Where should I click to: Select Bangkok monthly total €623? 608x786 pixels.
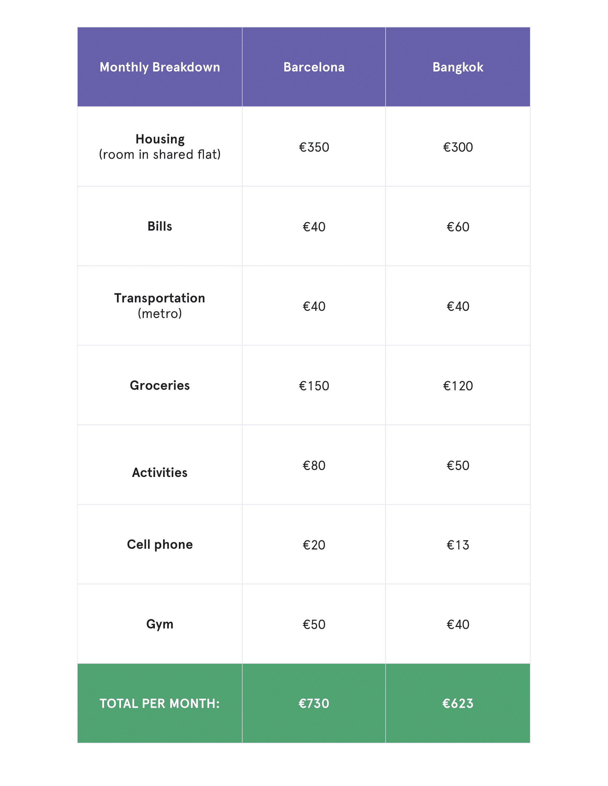tap(457, 703)
